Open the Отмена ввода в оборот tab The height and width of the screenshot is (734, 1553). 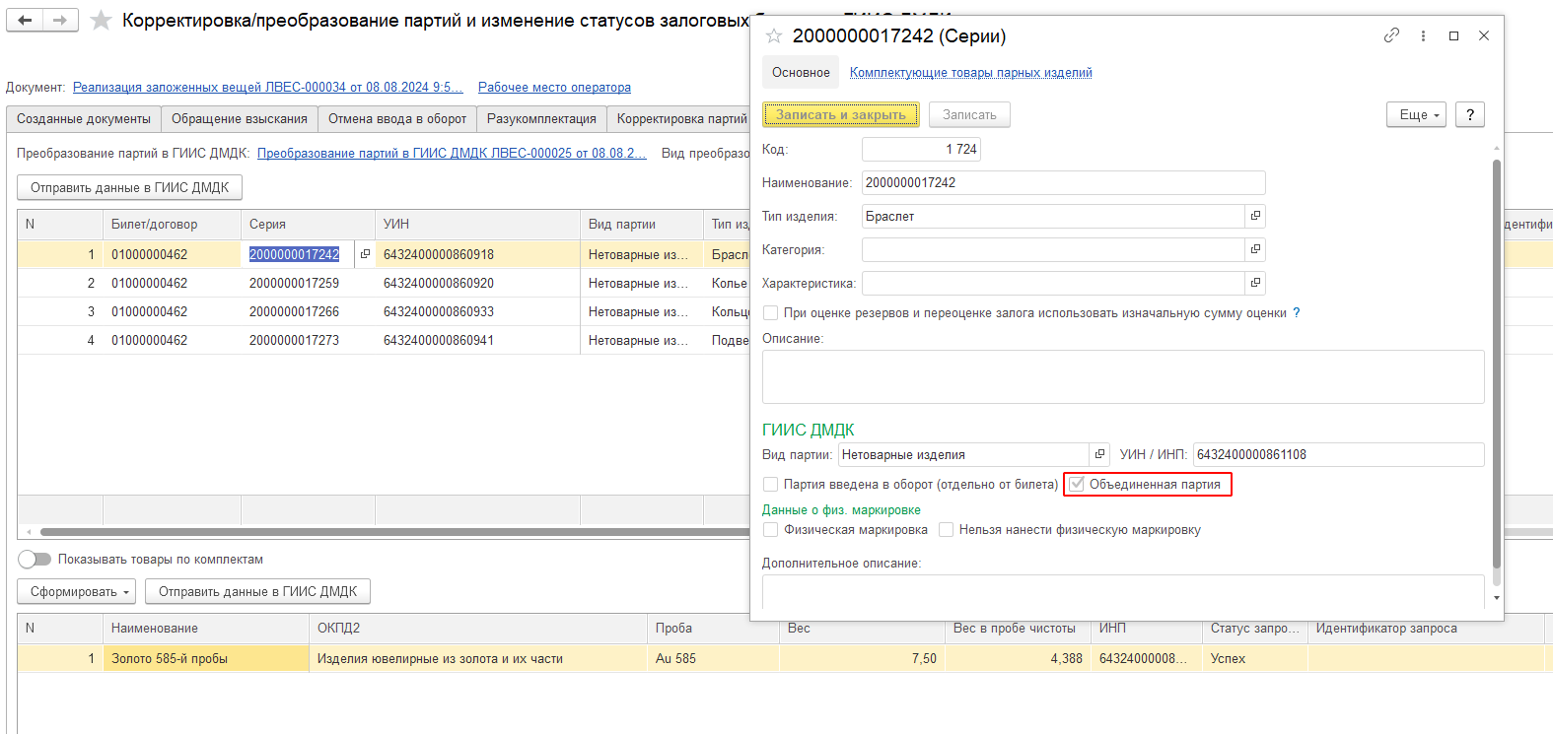397,118
